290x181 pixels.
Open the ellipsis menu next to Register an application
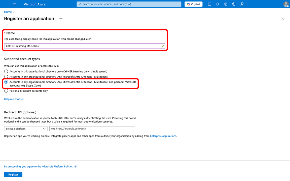click(60, 19)
